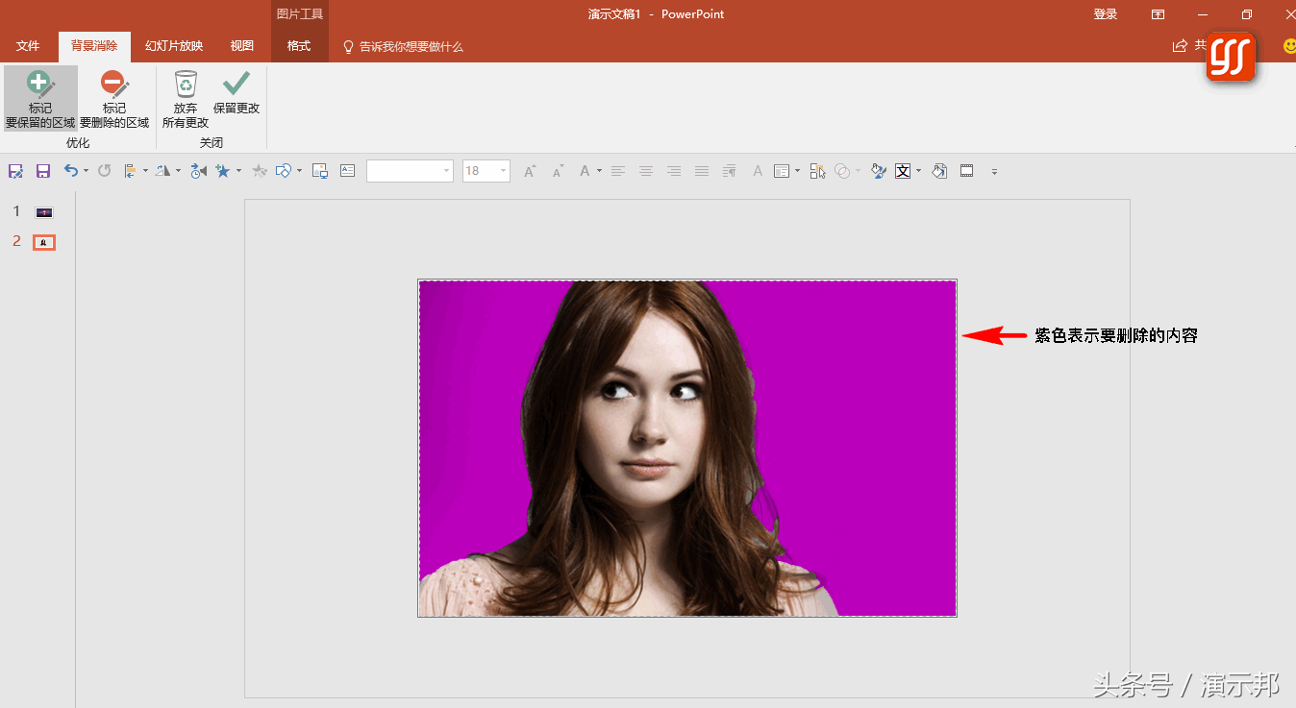The image size is (1296, 708).
Task: Click the Merge Shapes overlapping circles icon
Action: (x=842, y=171)
